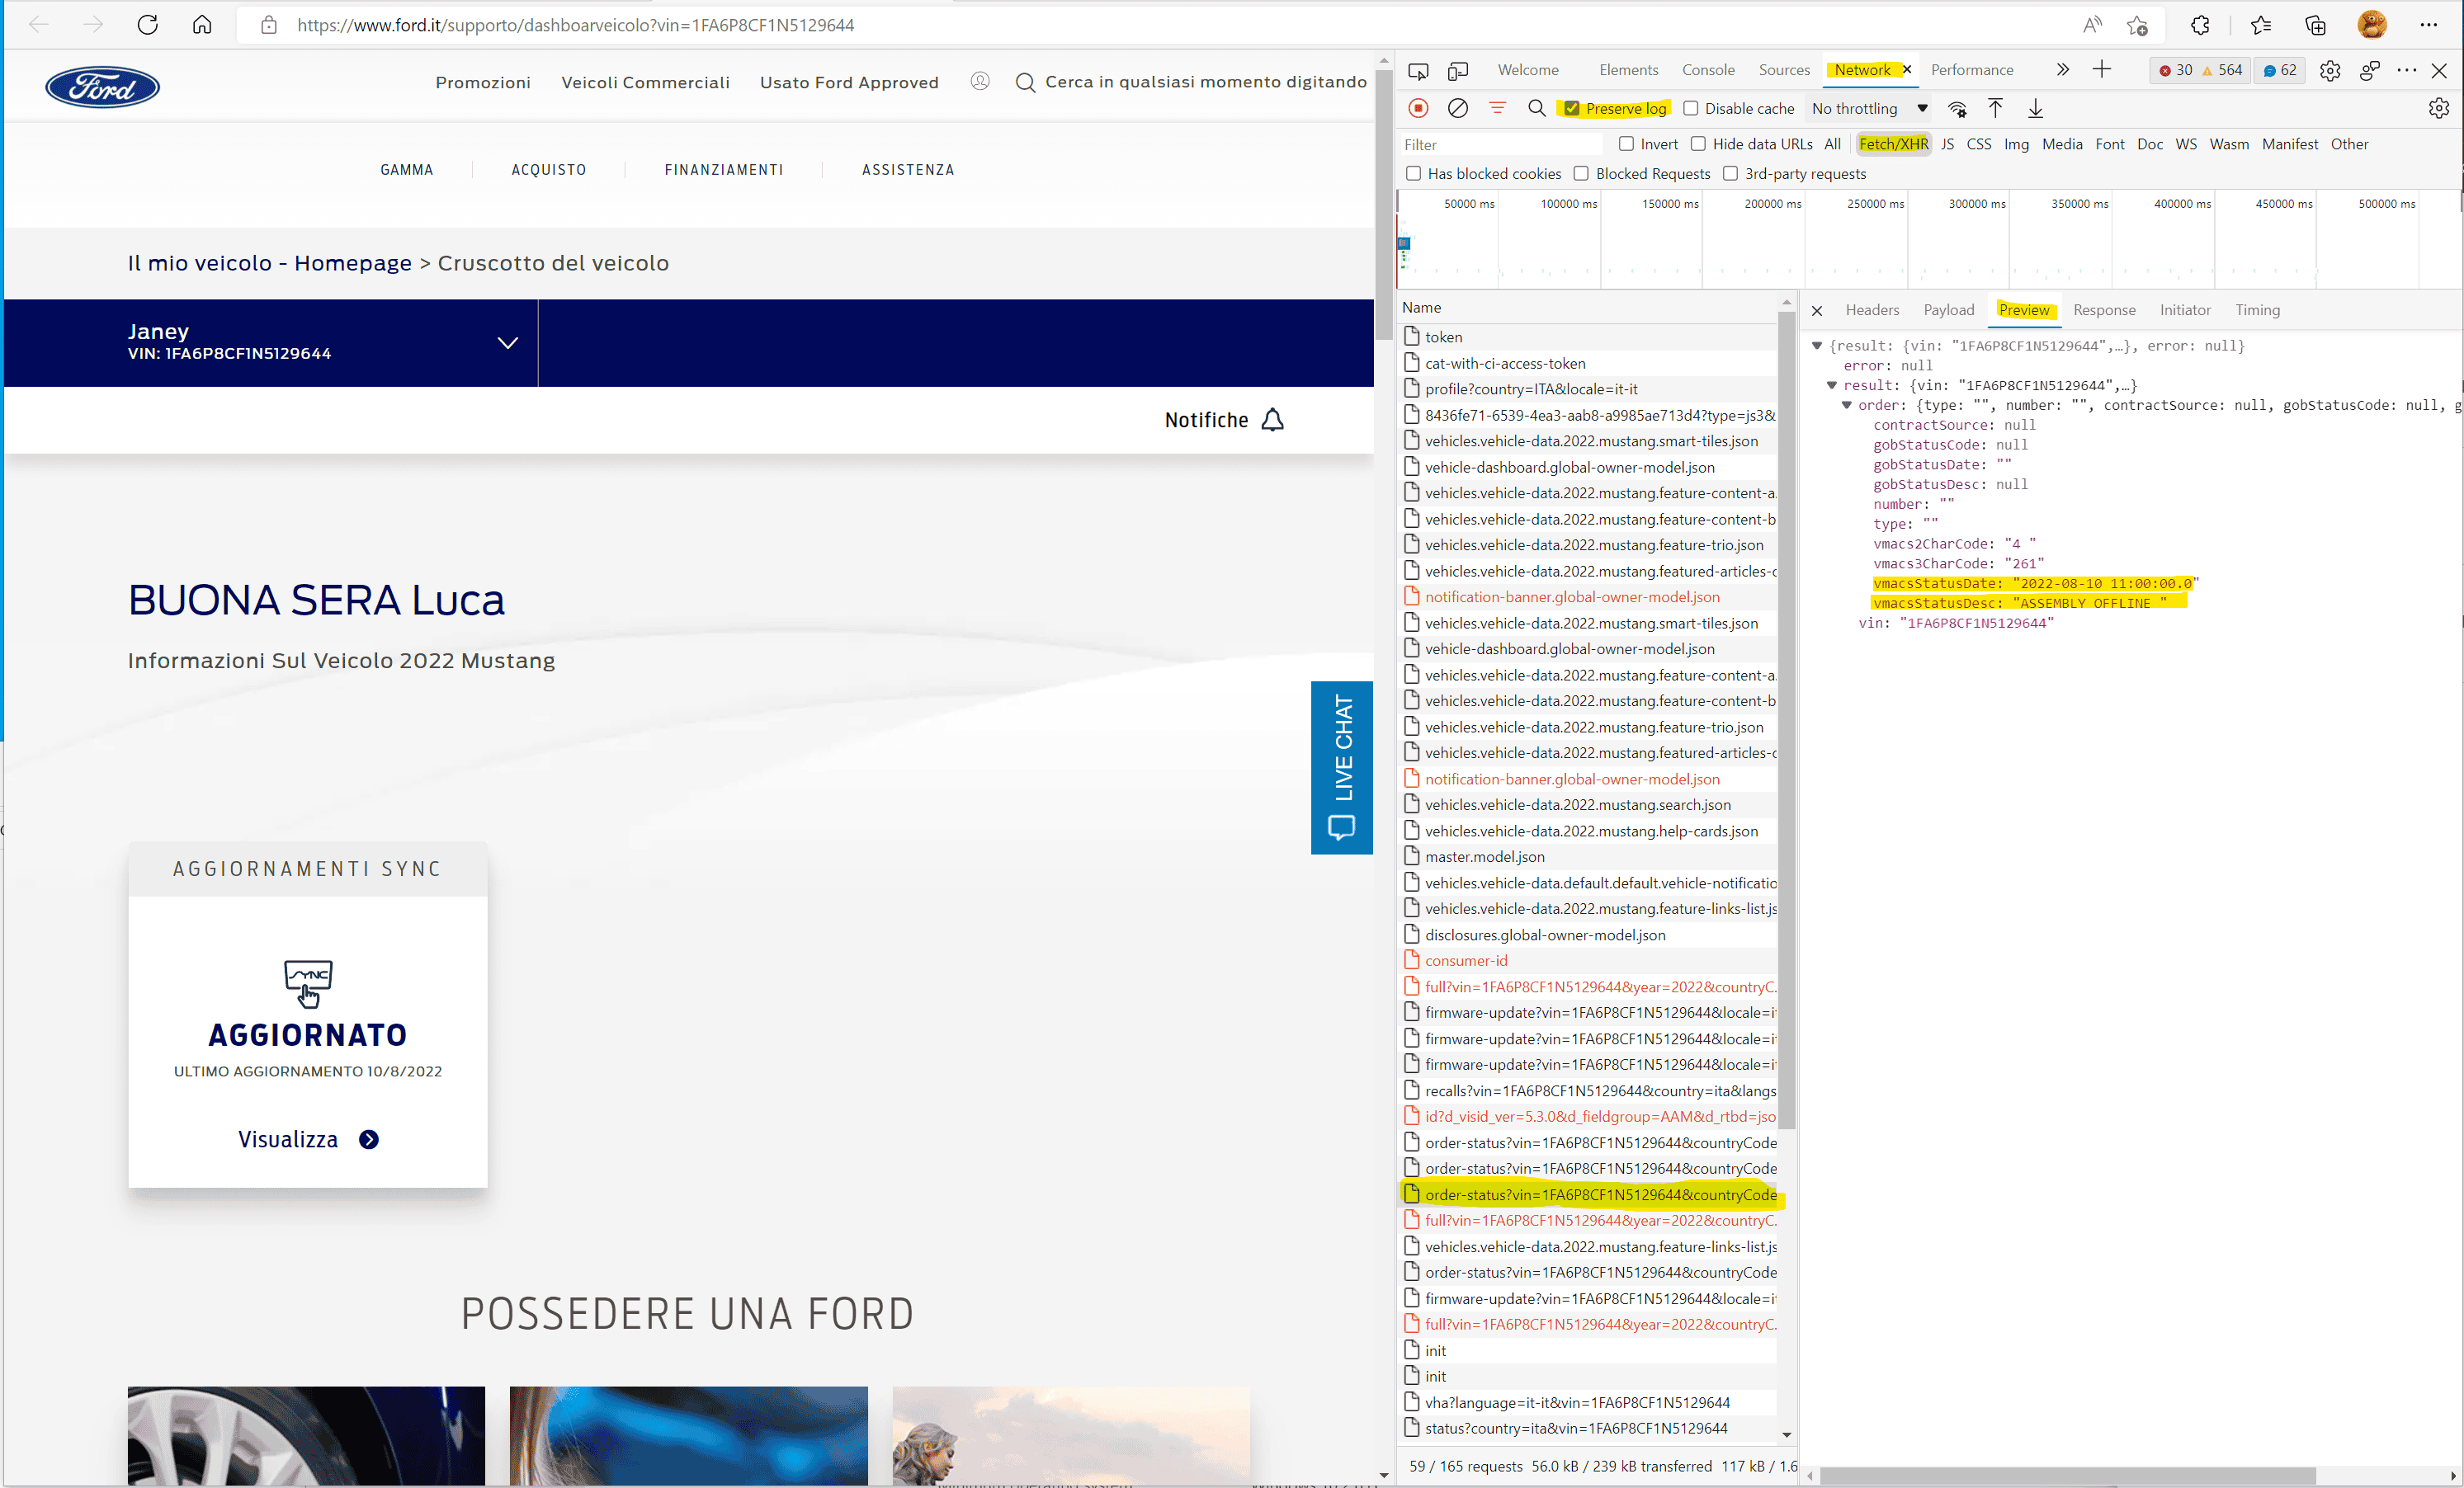Click the browser refresh icon
The image size is (2464, 1488).
click(147, 25)
